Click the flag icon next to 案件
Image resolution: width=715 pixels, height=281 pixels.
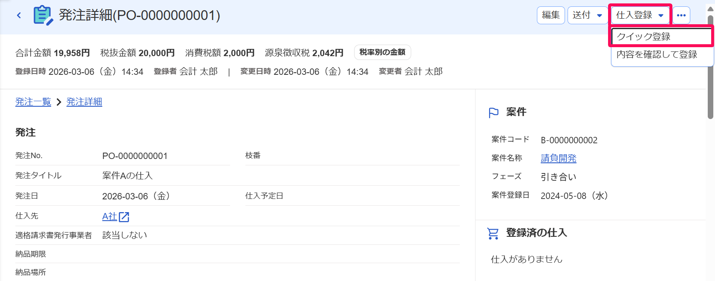pyautogui.click(x=493, y=113)
